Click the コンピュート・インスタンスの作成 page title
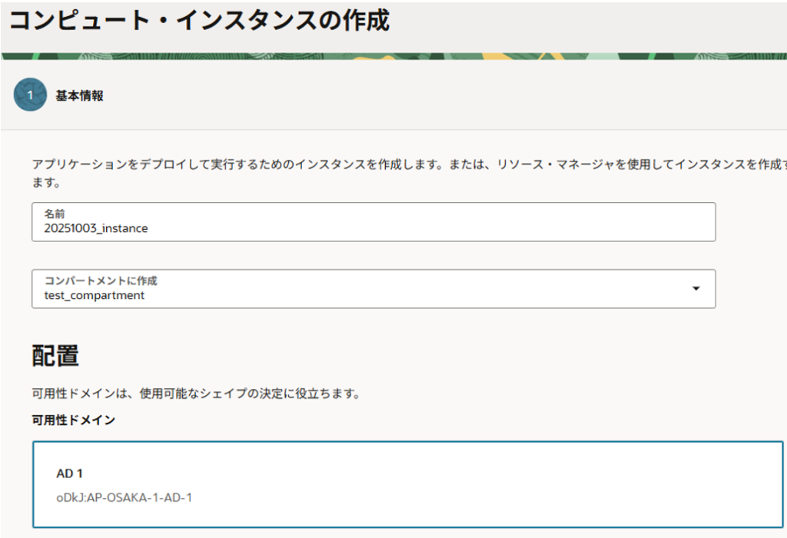The height and width of the screenshot is (538, 787). coord(199,21)
